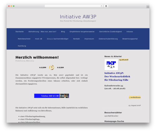
Task: Click the ... weiterlesen link
Action: click(135, 97)
